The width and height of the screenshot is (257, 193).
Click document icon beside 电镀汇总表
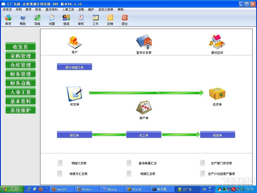tap(129, 173)
